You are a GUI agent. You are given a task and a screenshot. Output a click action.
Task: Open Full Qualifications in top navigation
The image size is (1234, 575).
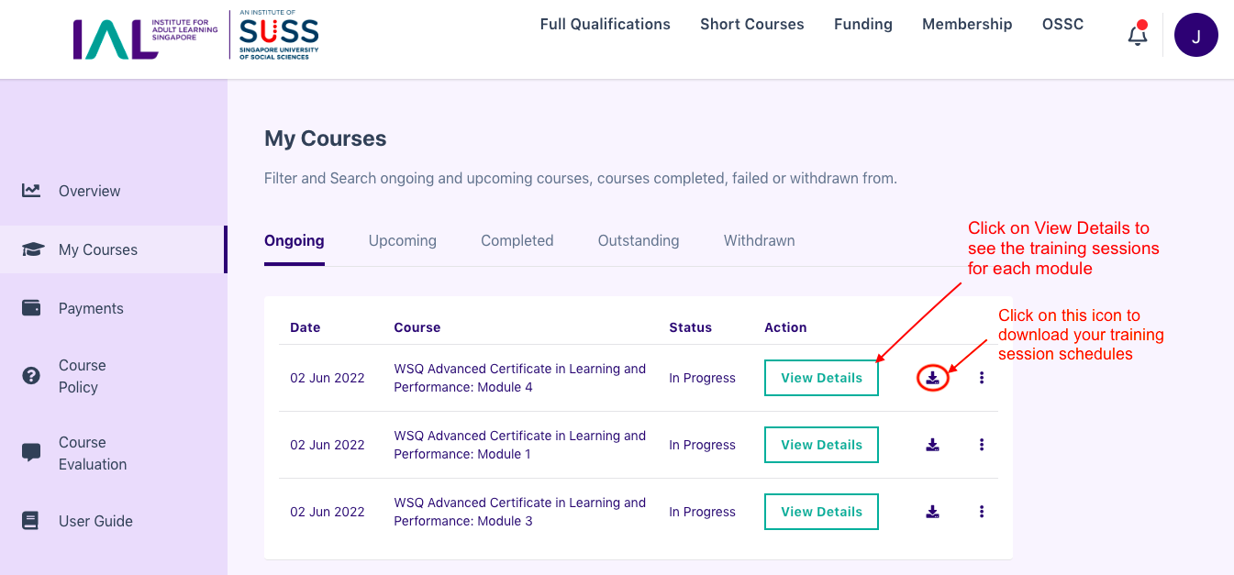[606, 25]
